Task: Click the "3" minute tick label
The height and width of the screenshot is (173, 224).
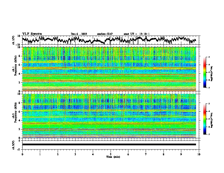Action: pos(75,154)
